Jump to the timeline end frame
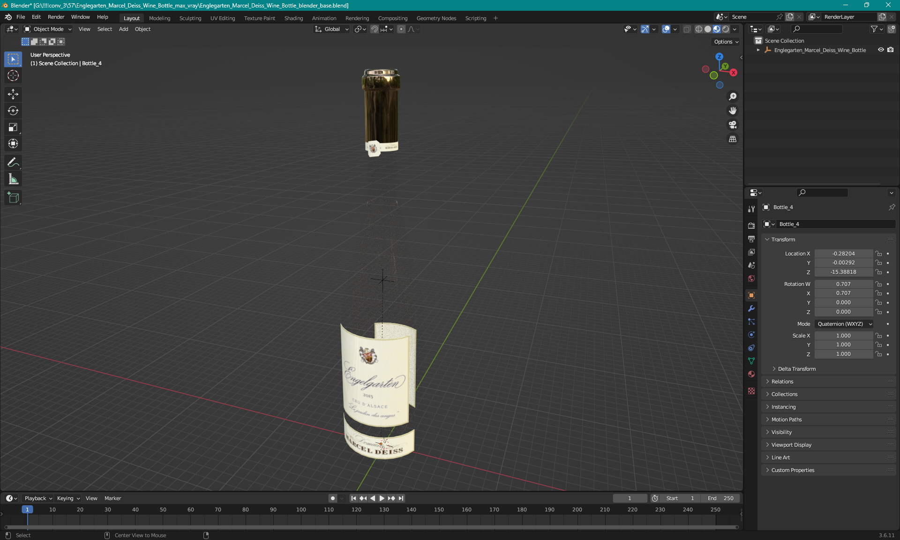This screenshot has width=900, height=540. (x=401, y=498)
